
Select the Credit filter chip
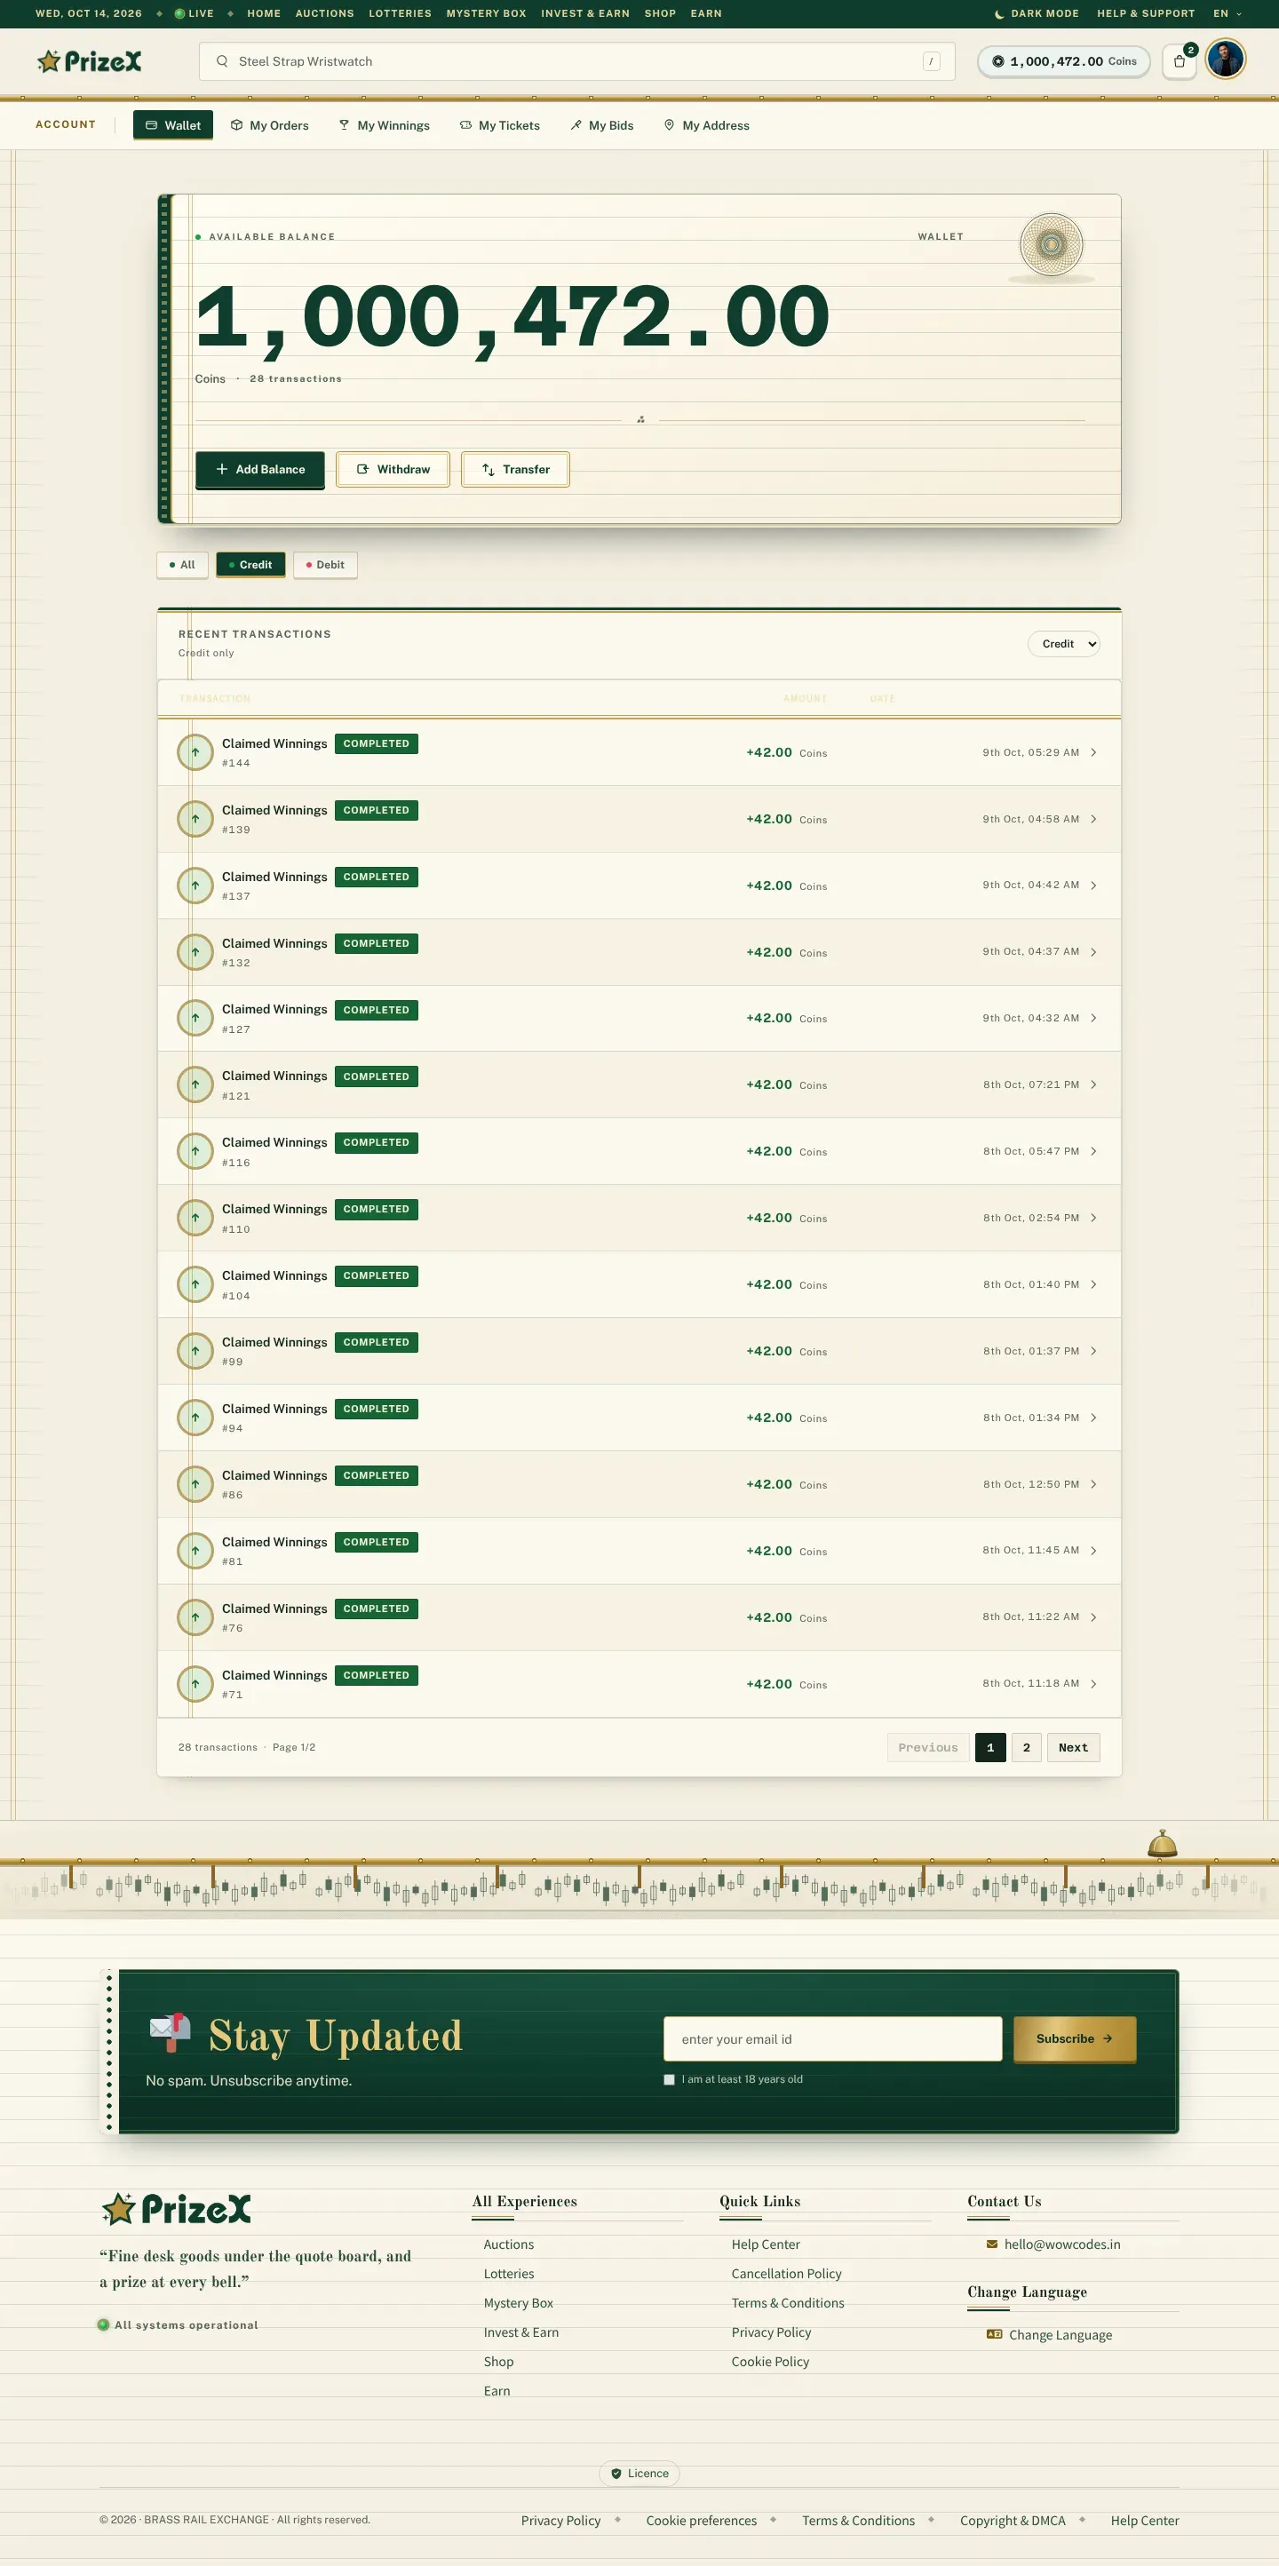[251, 565]
